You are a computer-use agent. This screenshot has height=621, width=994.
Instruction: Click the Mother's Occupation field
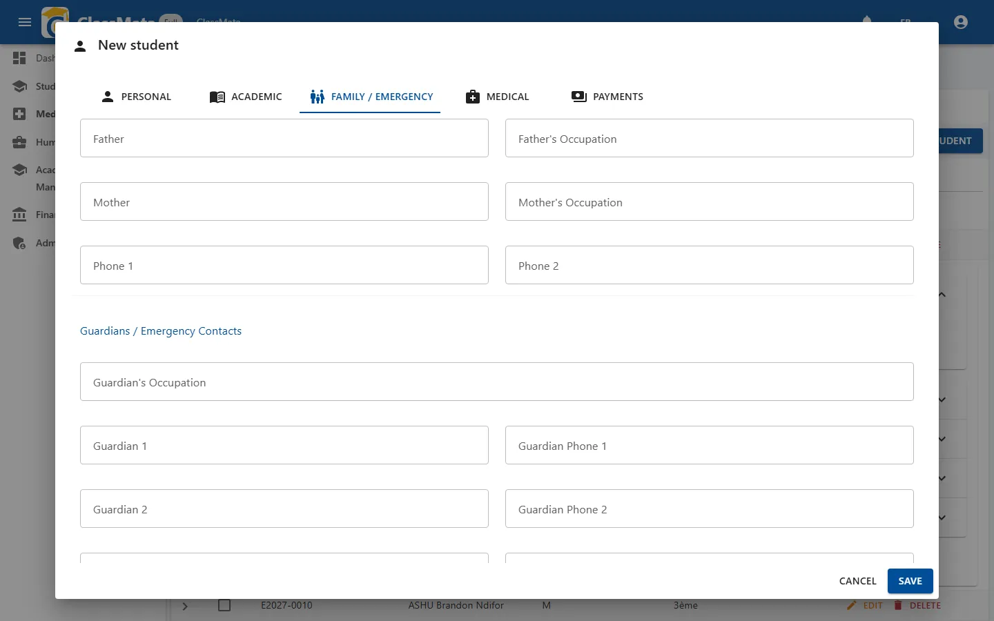pos(710,201)
